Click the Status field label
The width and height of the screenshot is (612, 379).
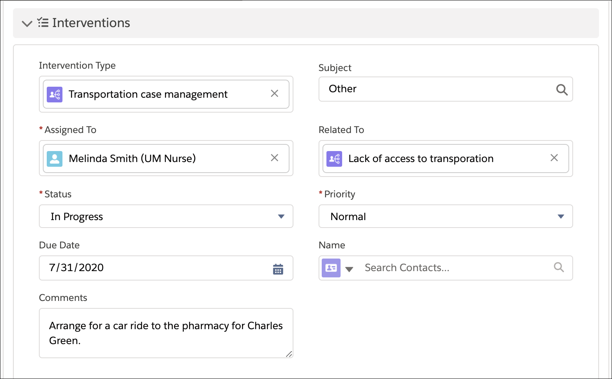[x=58, y=194]
